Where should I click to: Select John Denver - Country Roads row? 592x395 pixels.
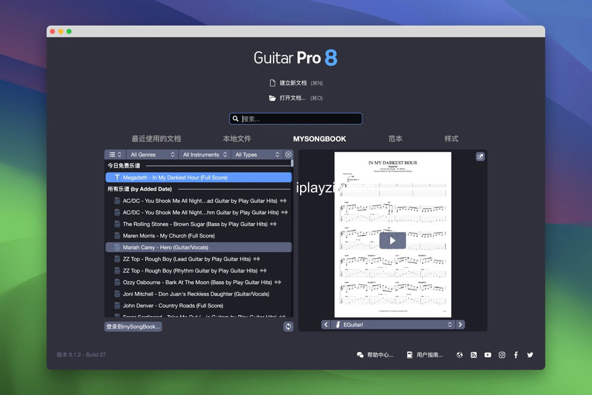(198, 306)
